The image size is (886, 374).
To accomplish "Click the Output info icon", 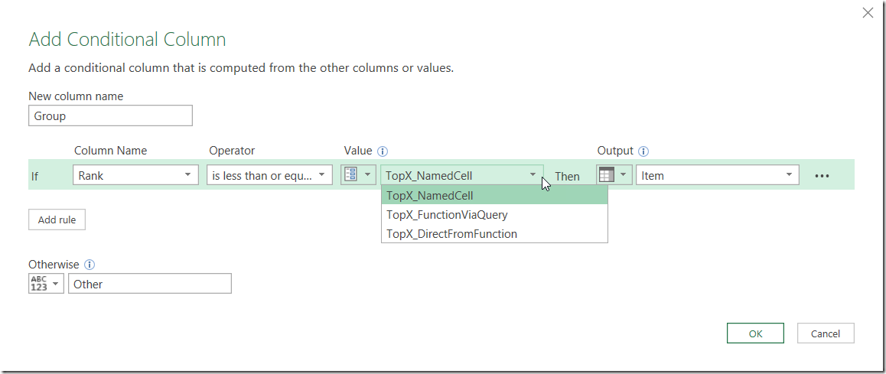I will (643, 151).
